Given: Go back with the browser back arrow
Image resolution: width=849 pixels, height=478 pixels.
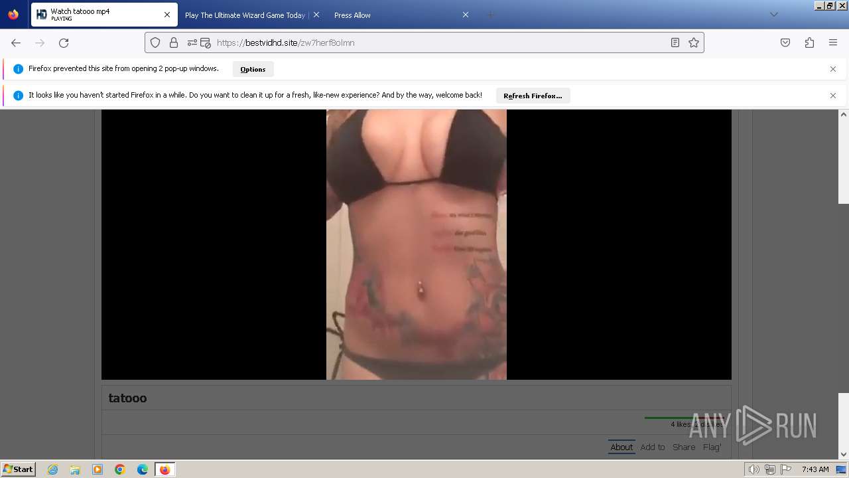Looking at the screenshot, I should 16,42.
